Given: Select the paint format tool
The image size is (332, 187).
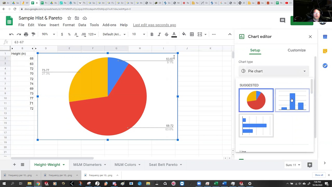Looking at the screenshot, I should click(x=33, y=34).
